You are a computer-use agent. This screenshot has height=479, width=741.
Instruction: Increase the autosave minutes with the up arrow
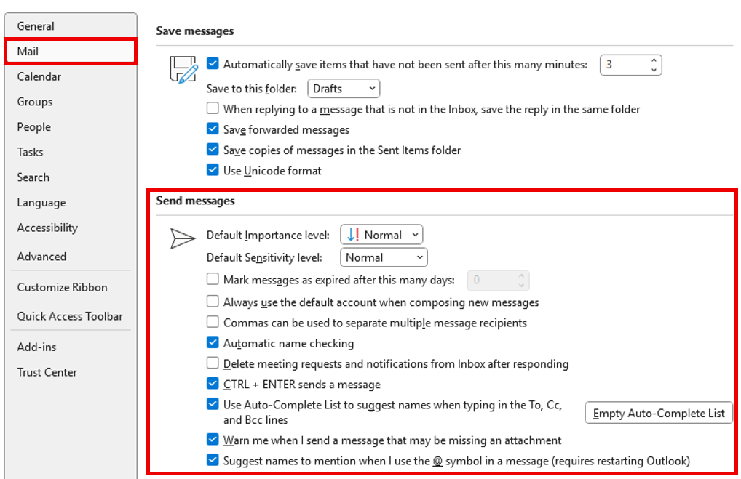[654, 60]
